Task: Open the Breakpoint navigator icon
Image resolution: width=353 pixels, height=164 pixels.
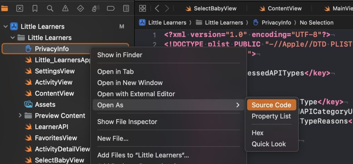Action: pyautogui.click(x=111, y=9)
